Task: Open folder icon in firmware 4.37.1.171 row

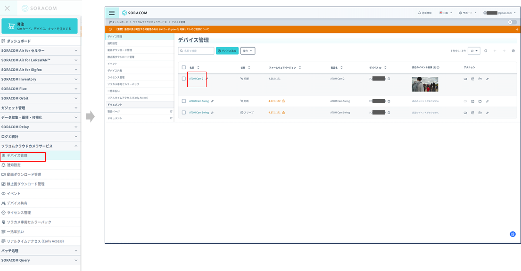Action: coord(480,113)
